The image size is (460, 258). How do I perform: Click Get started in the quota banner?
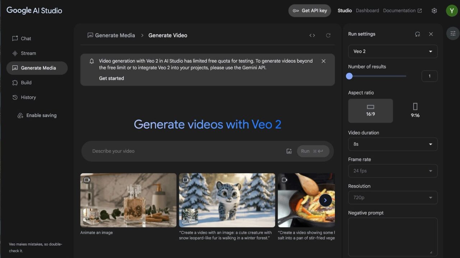111,78
